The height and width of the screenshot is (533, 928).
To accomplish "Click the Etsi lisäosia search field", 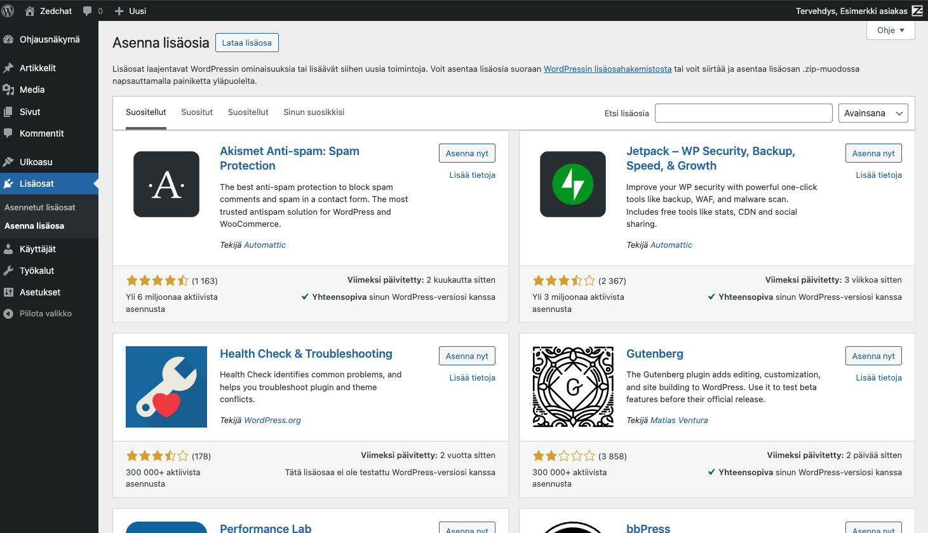I will point(743,113).
